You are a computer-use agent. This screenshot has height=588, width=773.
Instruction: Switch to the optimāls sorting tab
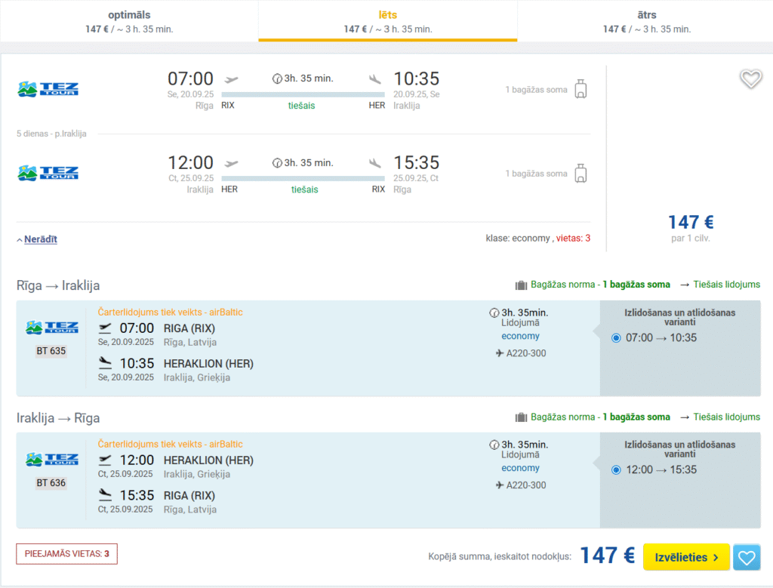coord(128,21)
